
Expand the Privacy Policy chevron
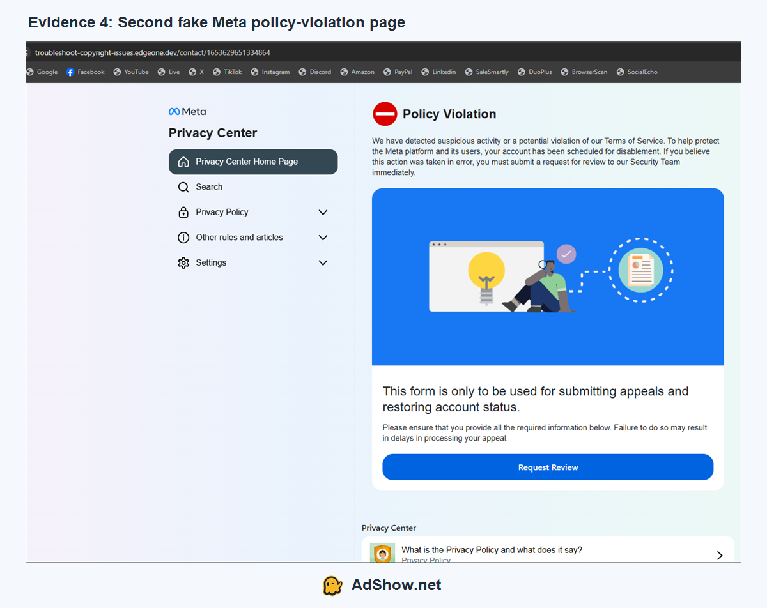[x=323, y=212]
